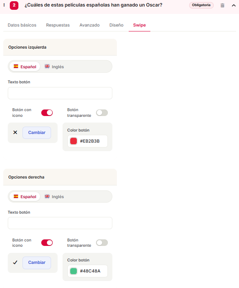Screen dimensions: 239x288
Task: Open the Diseño tab
Action: (116, 25)
